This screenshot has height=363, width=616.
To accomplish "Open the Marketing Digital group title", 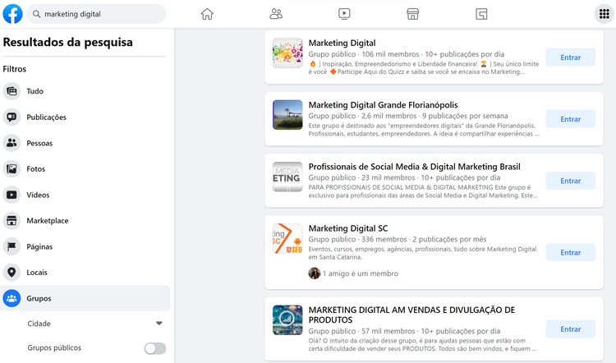I will pos(342,43).
